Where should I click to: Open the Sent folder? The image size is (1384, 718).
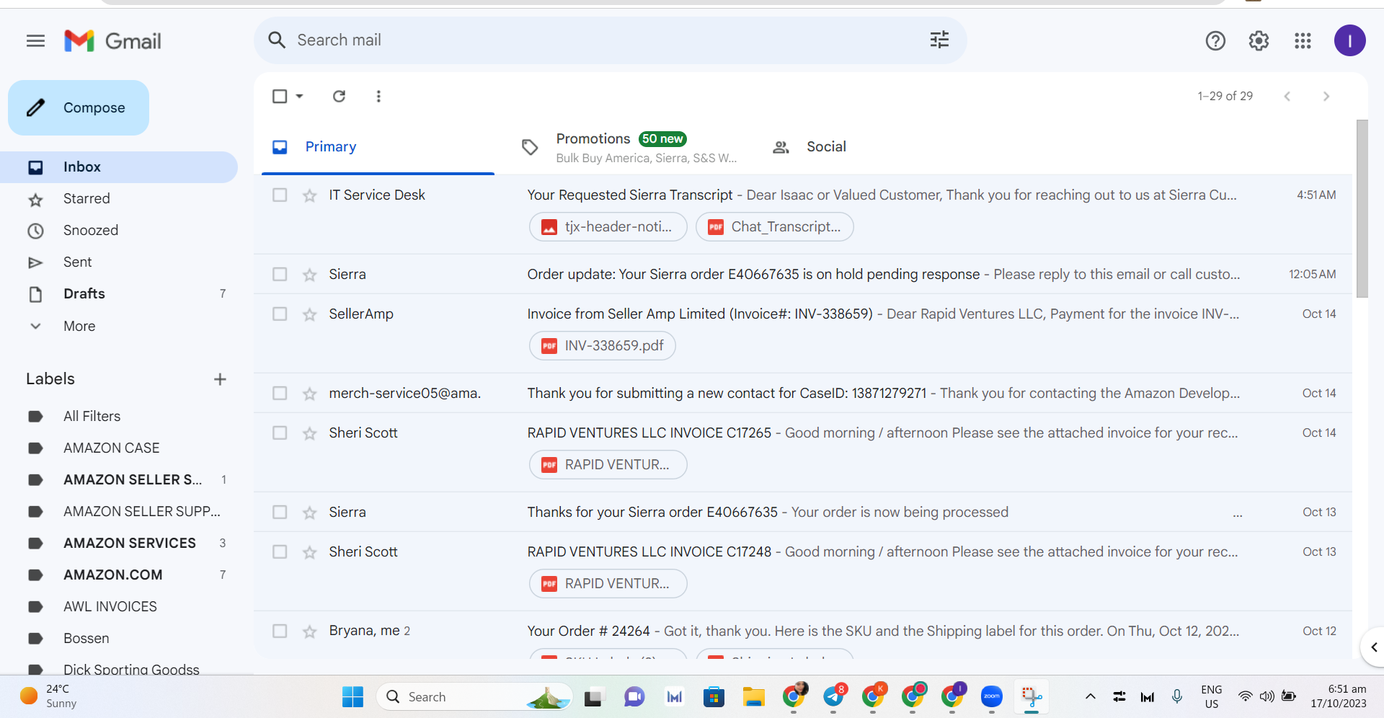(119, 262)
